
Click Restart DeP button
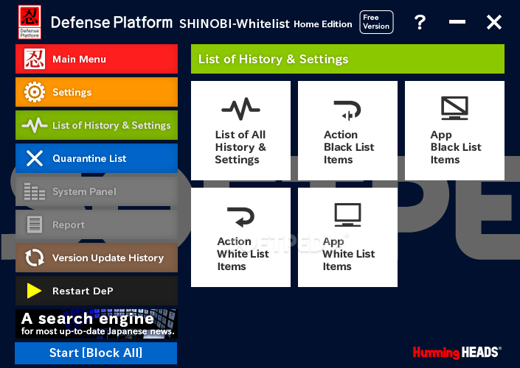coord(97,291)
